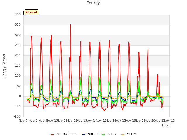
Task: Click the 300 y-axis tick label
Action: (x=18, y=35)
